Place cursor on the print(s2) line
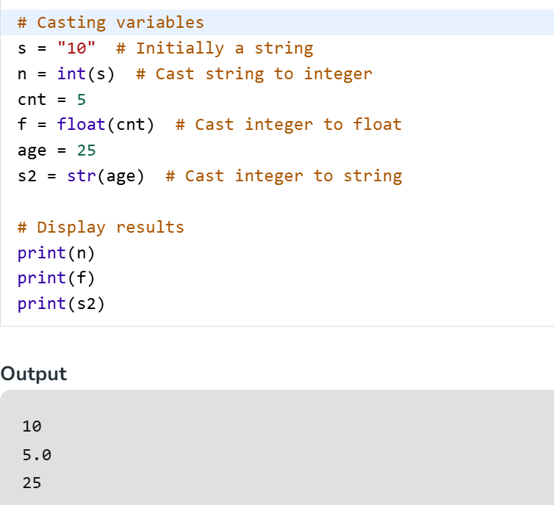 (62, 304)
